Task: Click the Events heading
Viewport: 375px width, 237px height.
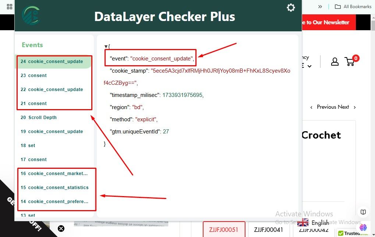Action: [x=32, y=45]
